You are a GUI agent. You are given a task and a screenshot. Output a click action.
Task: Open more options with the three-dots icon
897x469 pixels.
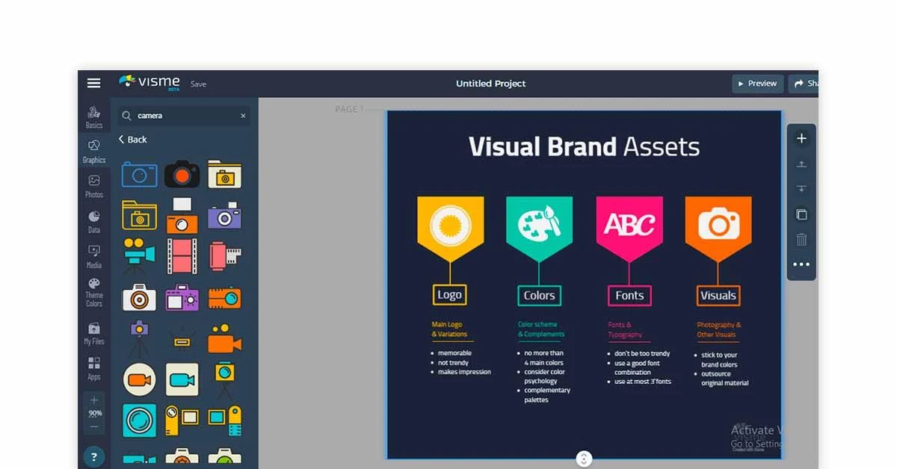pos(801,264)
